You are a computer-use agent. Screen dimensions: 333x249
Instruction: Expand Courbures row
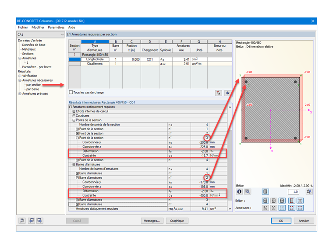pos(74,116)
